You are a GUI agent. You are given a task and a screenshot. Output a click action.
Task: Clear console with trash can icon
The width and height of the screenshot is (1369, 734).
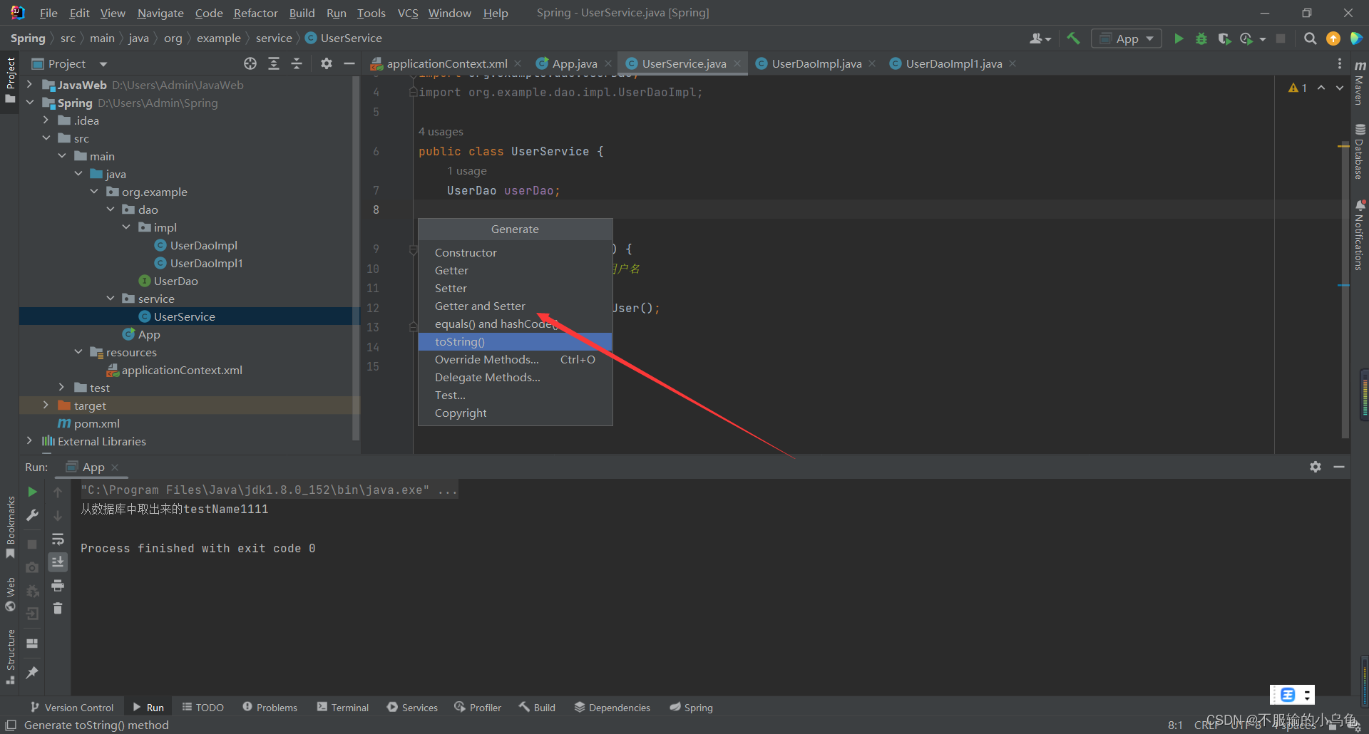58,609
